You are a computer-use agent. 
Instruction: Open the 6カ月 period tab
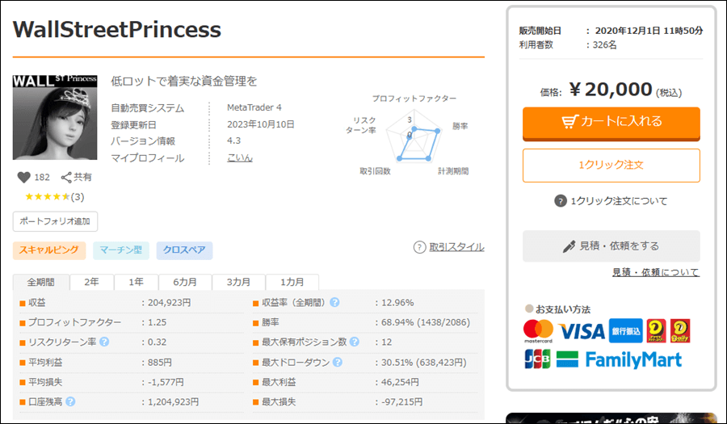click(187, 283)
